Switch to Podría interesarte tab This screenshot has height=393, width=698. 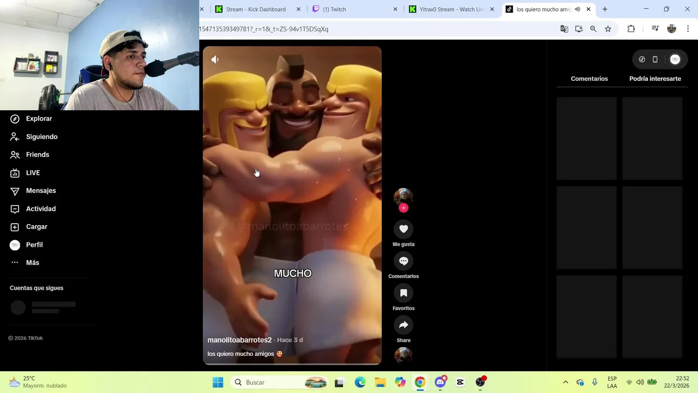click(655, 79)
